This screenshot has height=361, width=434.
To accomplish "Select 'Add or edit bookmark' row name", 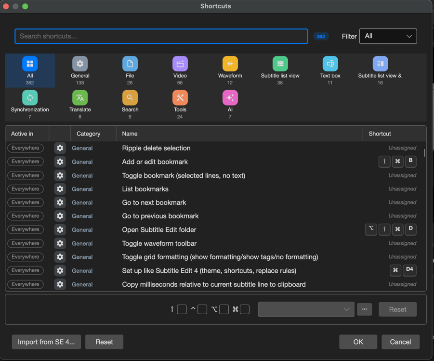I will pos(155,162).
